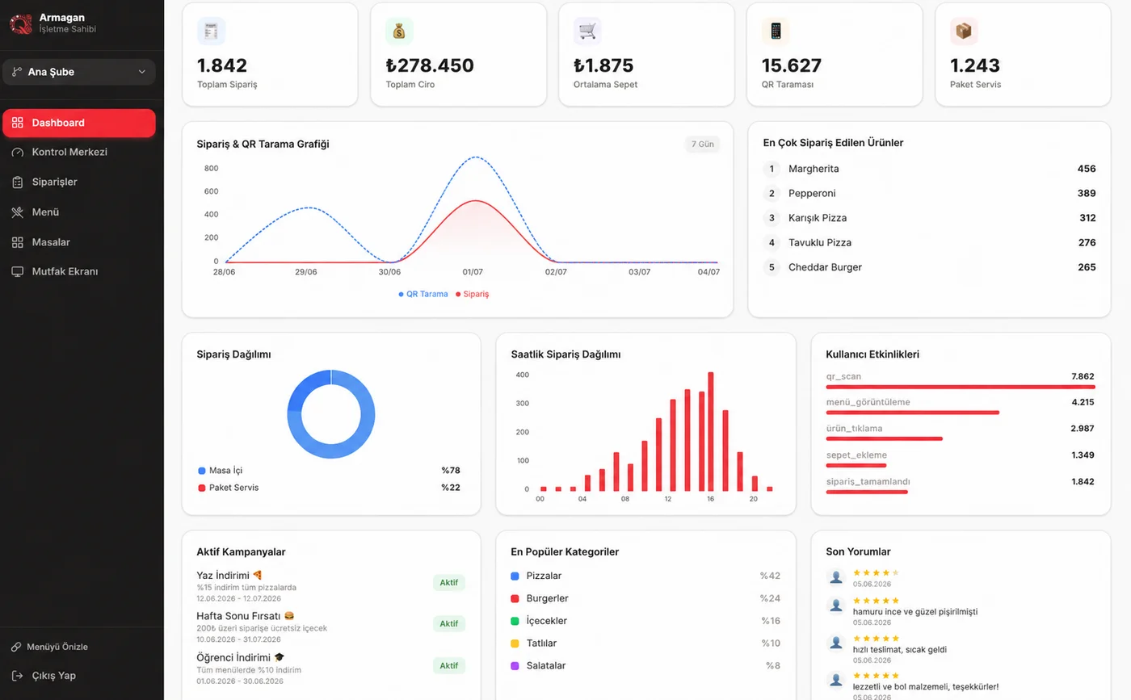Click the ₺1.875 Ortalama Sepet value

pos(603,65)
